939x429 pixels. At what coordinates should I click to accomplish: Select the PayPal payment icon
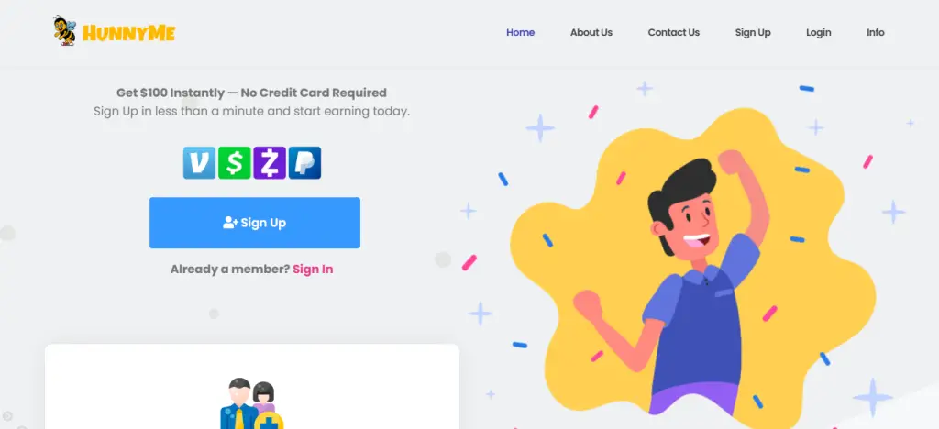[304, 163]
